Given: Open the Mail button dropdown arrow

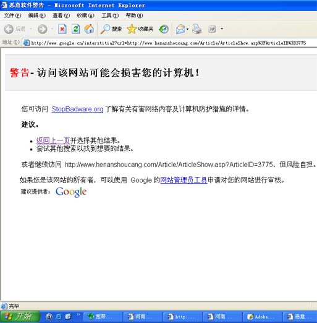Looking at the screenshot, I should [187, 29].
